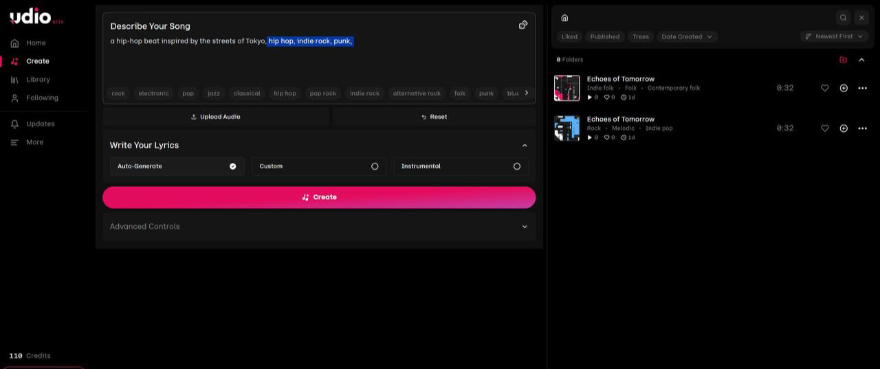Click the Rock Melodic song title
Viewport: 880px width, 369px height.
point(620,120)
